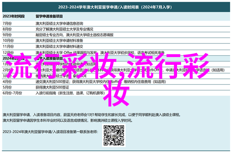Click '充分了解澳大利亚硕士大学及专业情况' row text

point(64,29)
